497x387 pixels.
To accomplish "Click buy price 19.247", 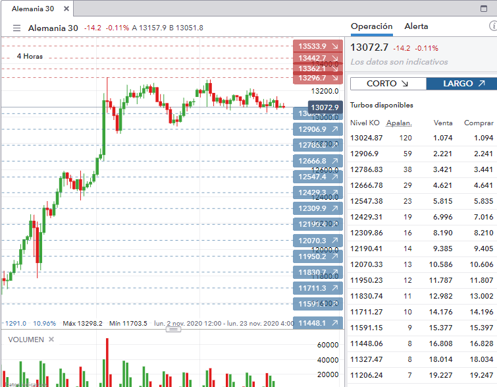I will [x=481, y=376].
